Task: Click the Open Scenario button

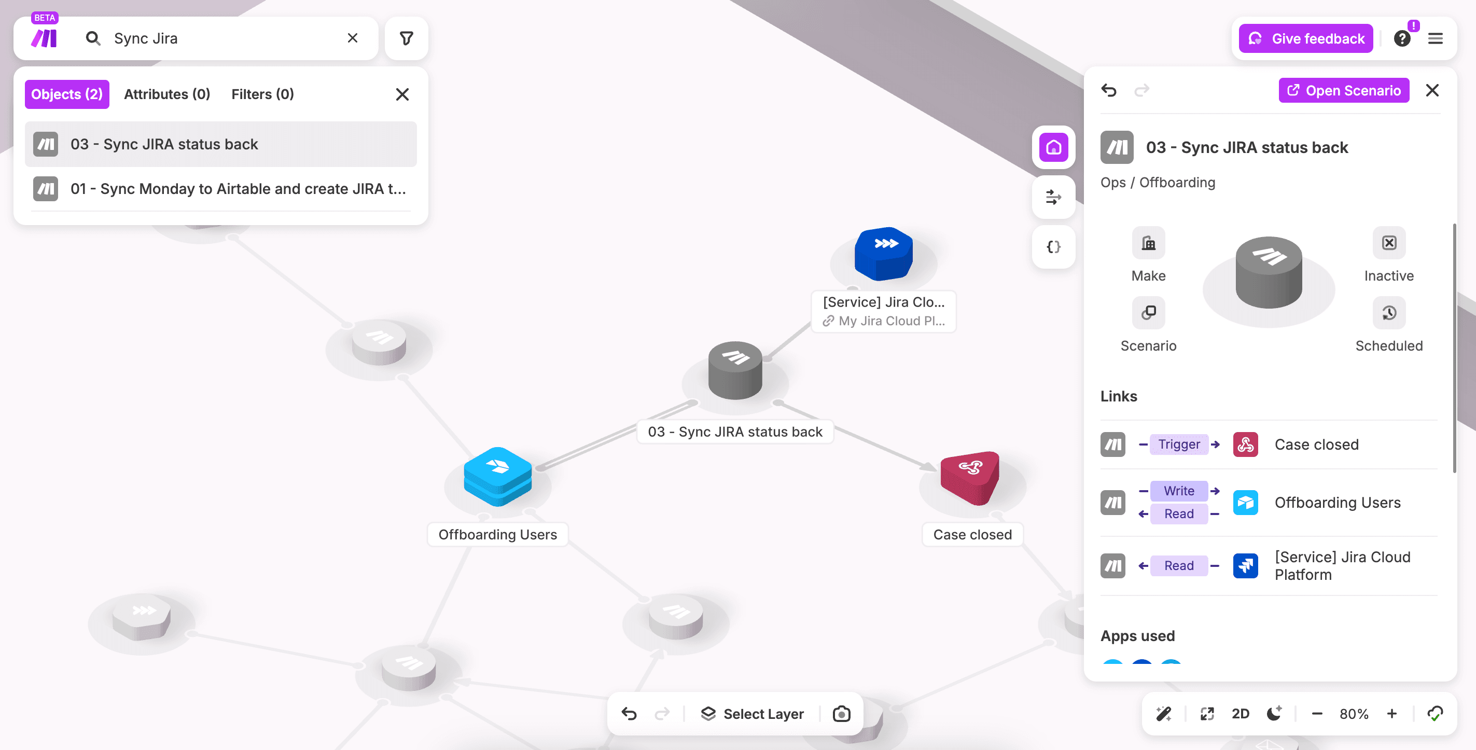Action: pos(1343,91)
